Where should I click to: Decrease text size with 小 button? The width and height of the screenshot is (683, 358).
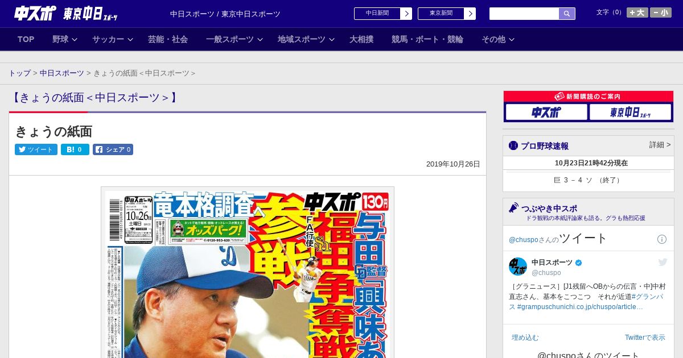(x=661, y=13)
